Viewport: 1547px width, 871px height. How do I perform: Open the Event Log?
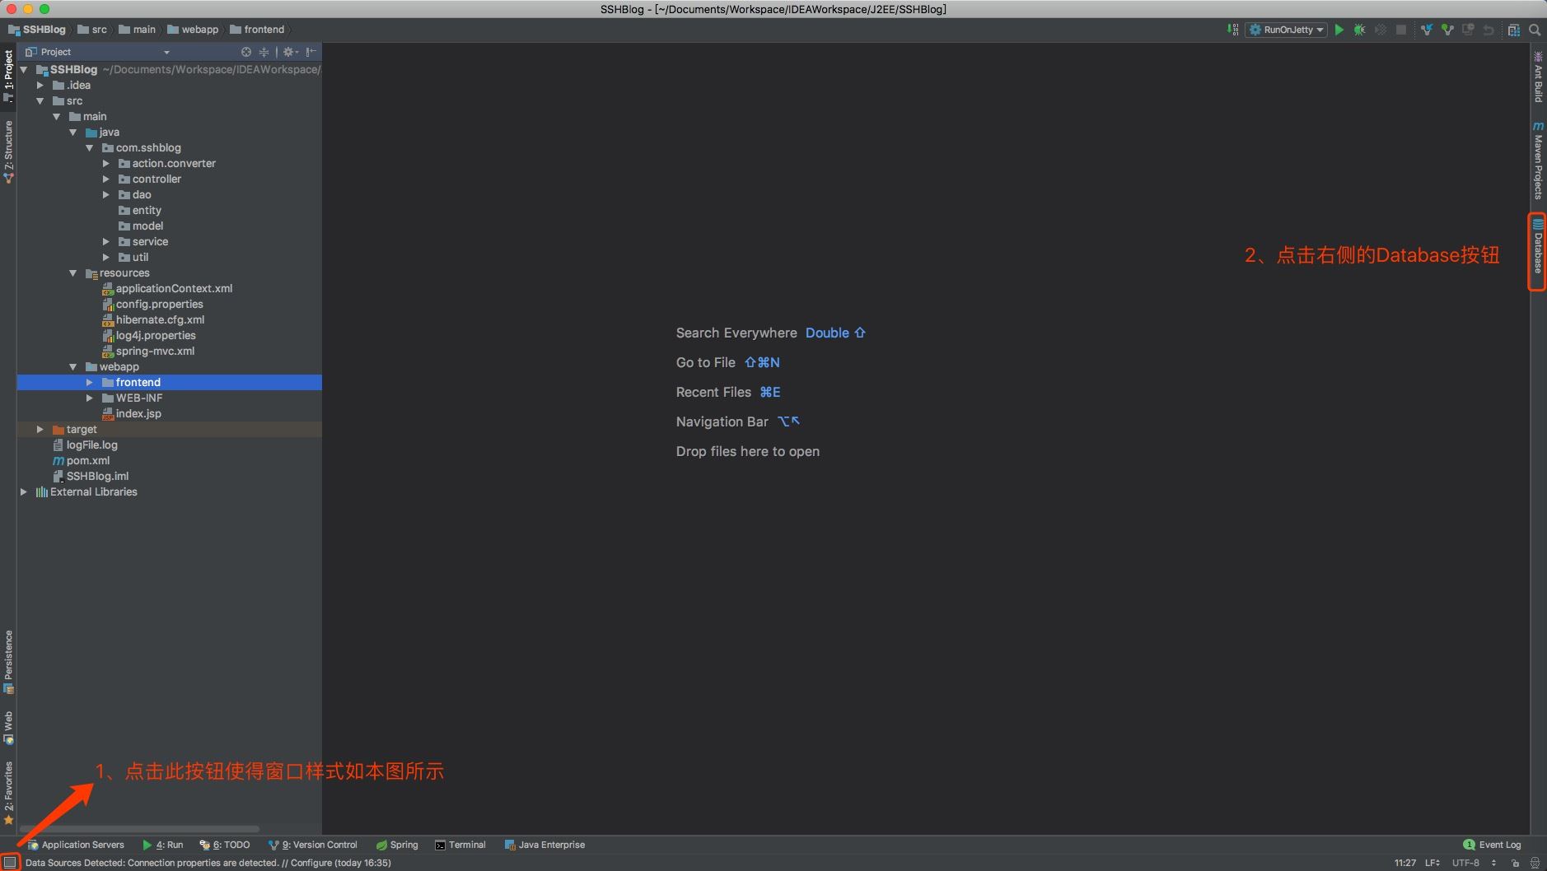point(1492,845)
